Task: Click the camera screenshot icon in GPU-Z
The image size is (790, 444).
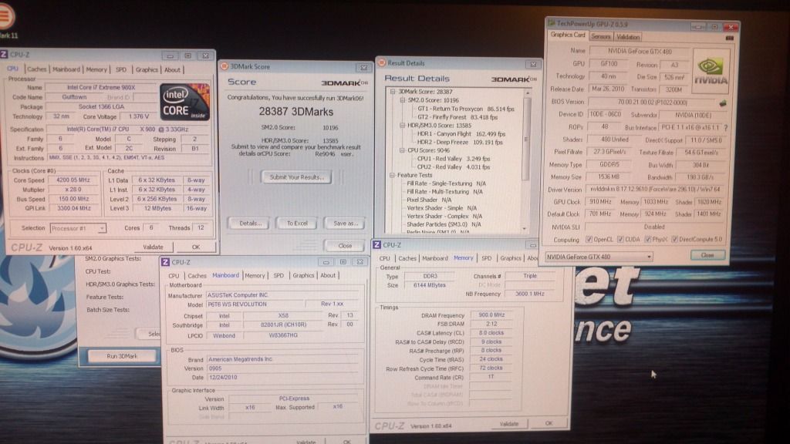Action: [729, 38]
